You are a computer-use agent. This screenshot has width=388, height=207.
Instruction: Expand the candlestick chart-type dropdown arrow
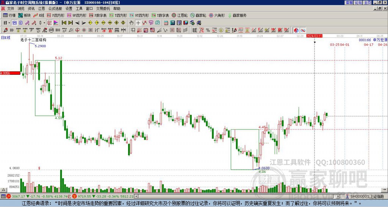pyautogui.click(x=44, y=23)
